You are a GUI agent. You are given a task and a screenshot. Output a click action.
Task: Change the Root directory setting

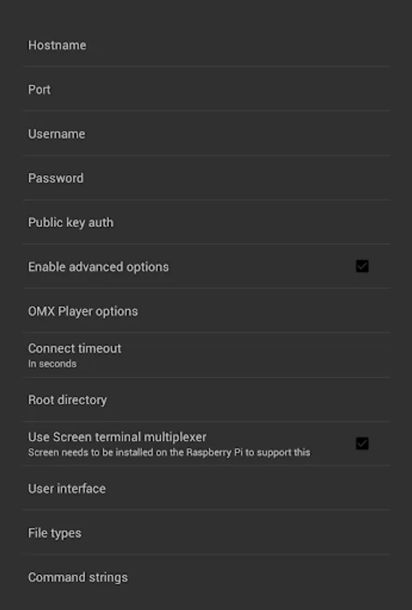(x=67, y=400)
